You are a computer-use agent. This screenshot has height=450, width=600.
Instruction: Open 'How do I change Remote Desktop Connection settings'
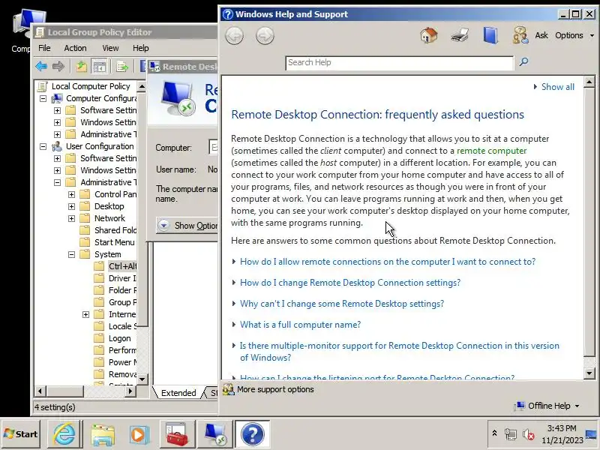pyautogui.click(x=350, y=283)
